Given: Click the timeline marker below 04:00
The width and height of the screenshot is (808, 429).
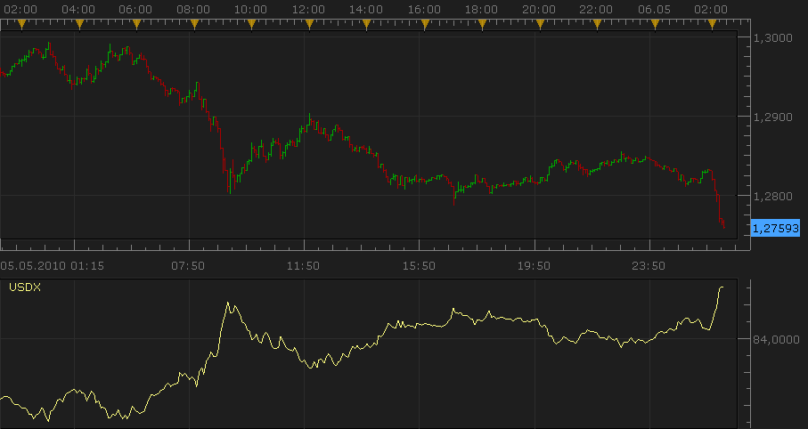Looking at the screenshot, I should tap(79, 24).
